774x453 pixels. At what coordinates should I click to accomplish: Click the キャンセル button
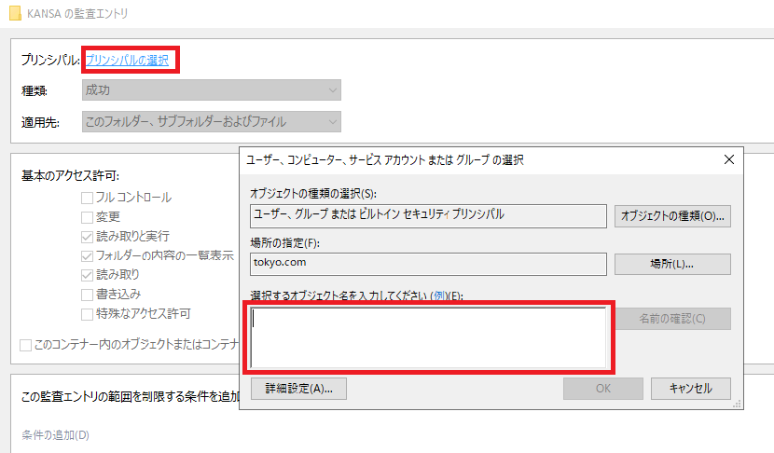coord(691,389)
